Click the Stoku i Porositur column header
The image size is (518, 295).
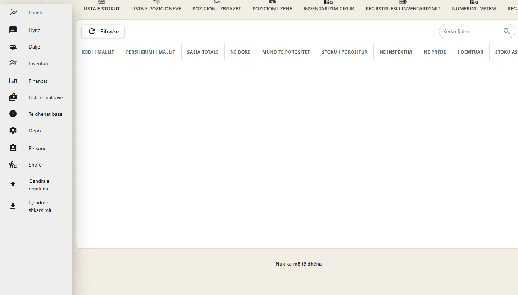pyautogui.click(x=345, y=52)
